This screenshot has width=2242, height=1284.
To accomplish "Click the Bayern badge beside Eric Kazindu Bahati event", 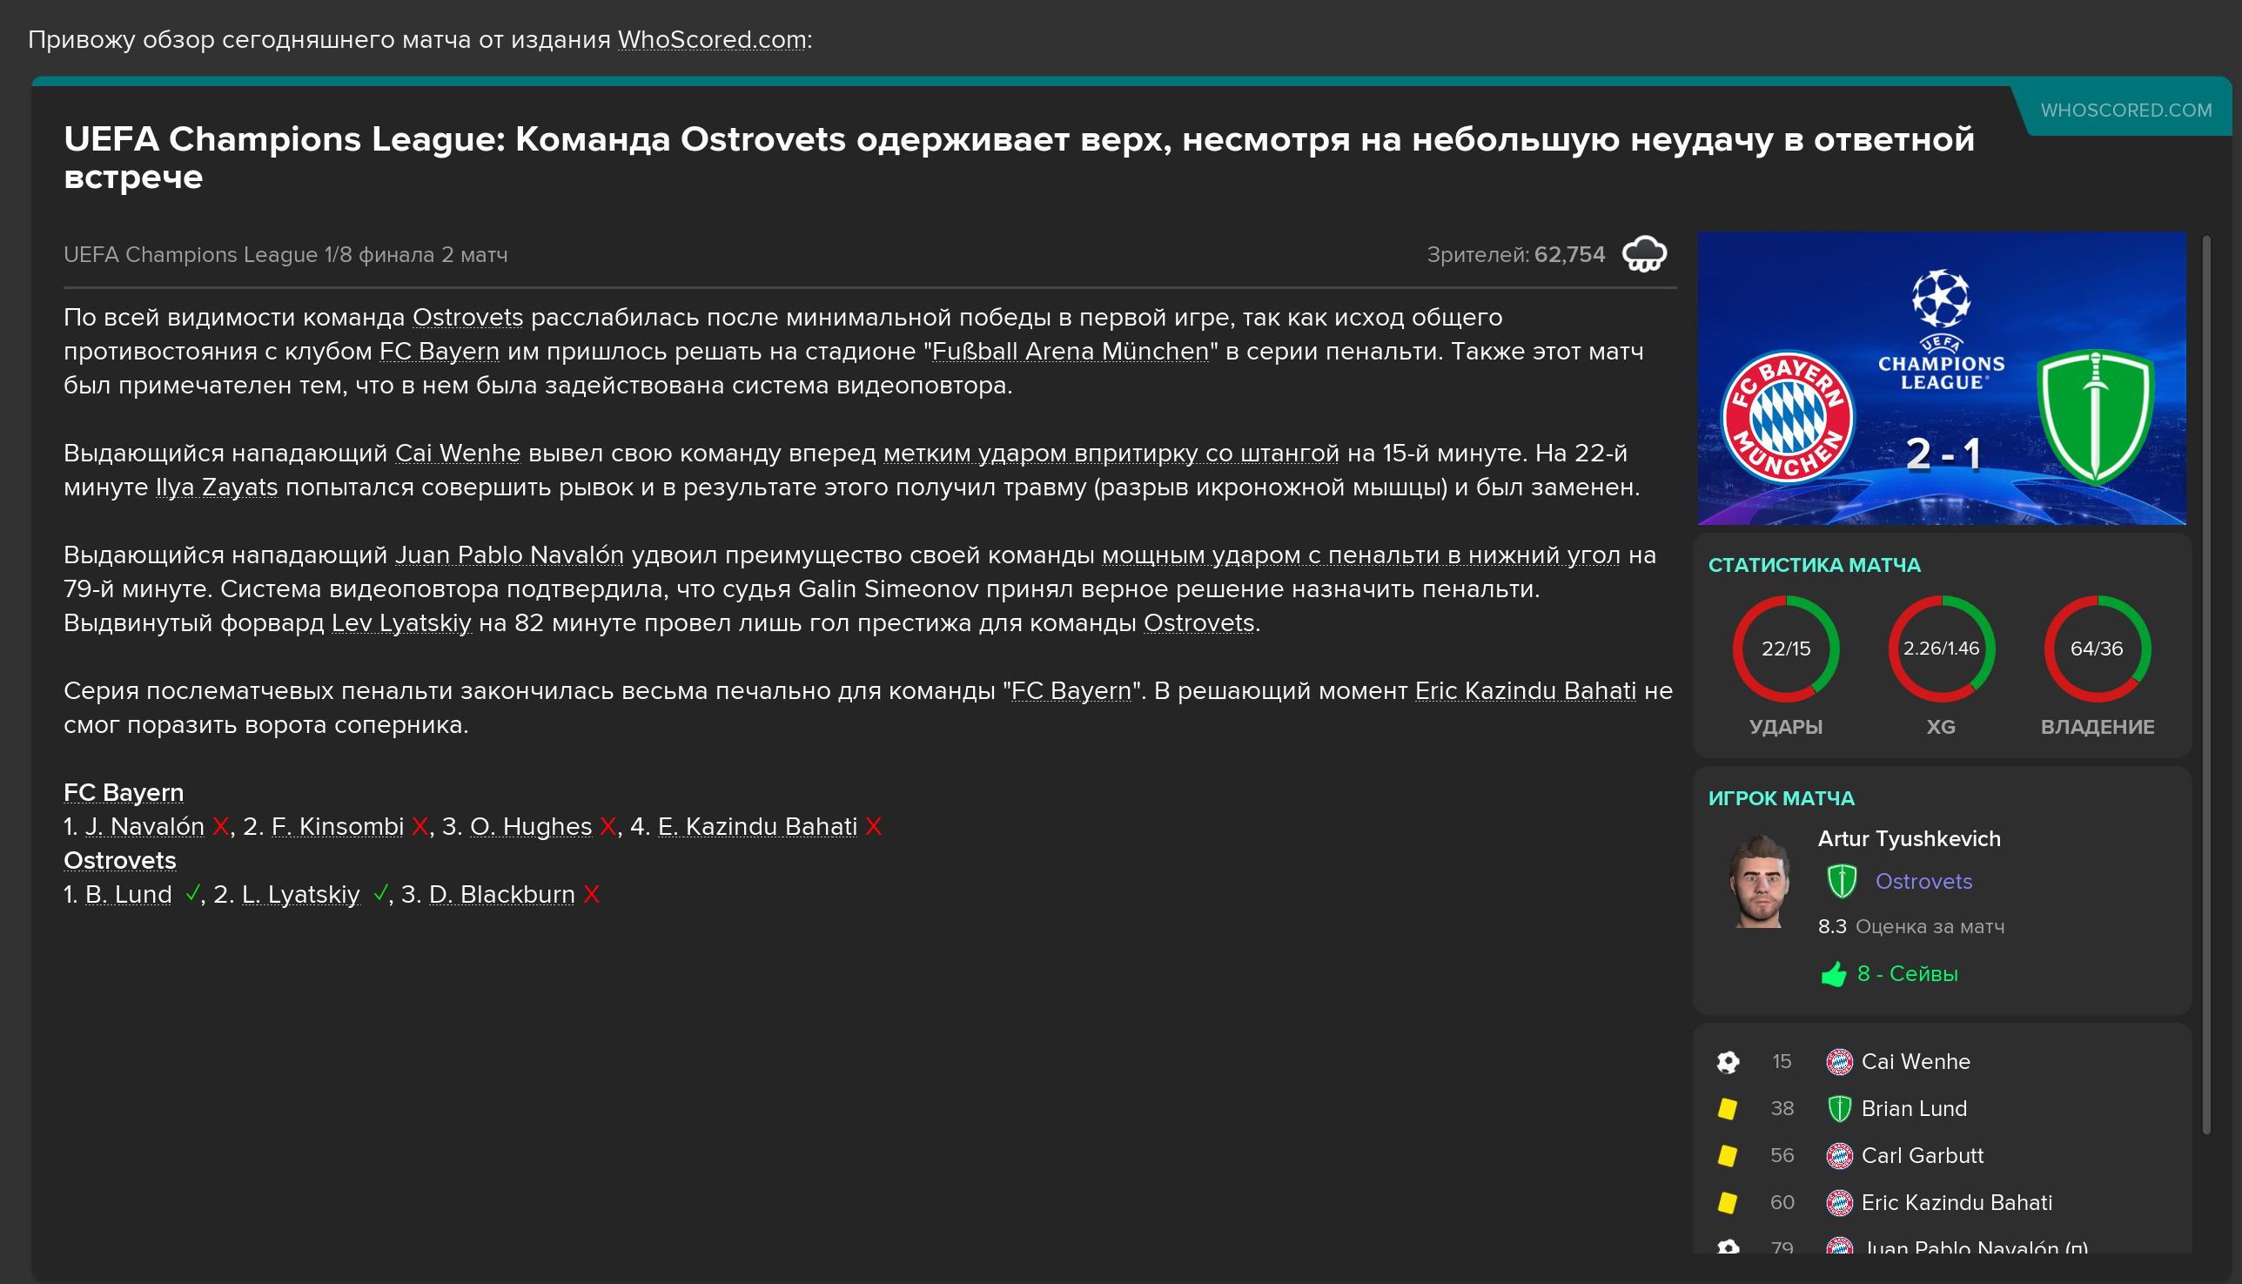I will [1839, 1202].
